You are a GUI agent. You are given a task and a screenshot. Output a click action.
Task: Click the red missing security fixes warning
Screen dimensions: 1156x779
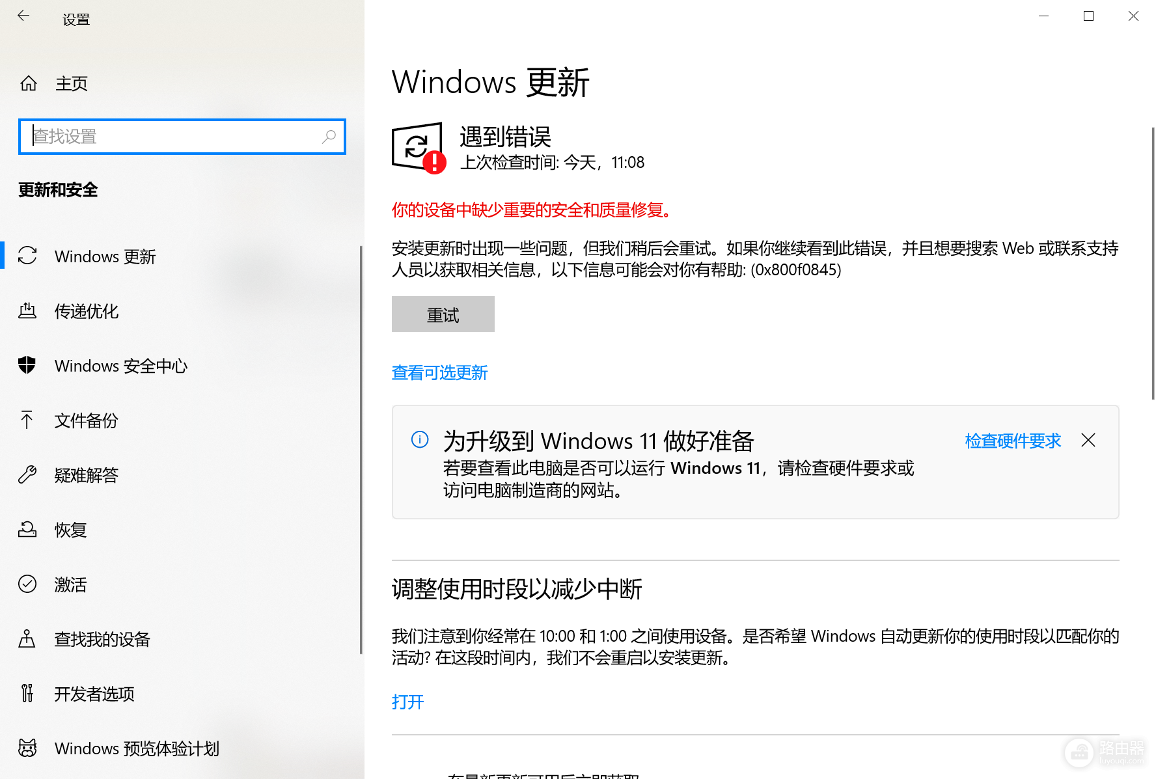[532, 210]
